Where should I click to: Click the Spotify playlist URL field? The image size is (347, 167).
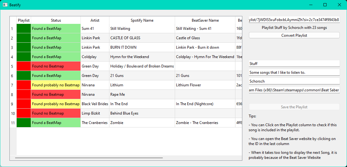[x=294, y=20]
